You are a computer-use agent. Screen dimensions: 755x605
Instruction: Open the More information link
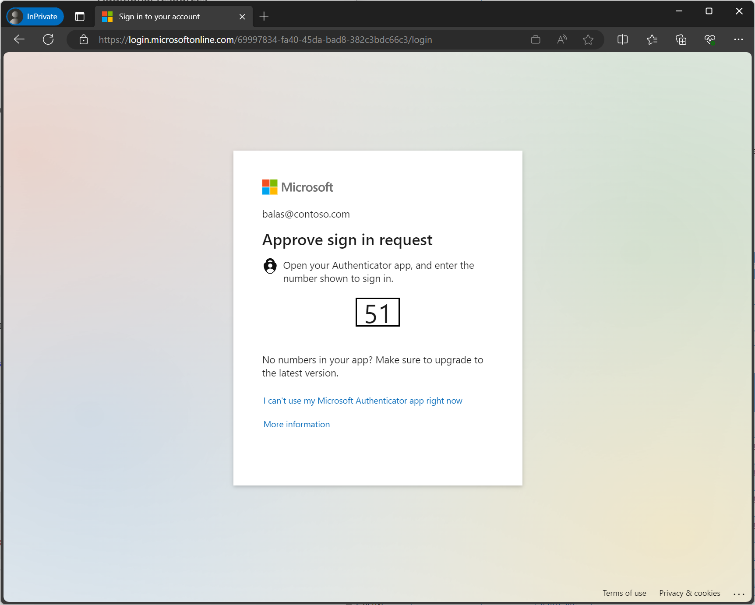coord(296,424)
